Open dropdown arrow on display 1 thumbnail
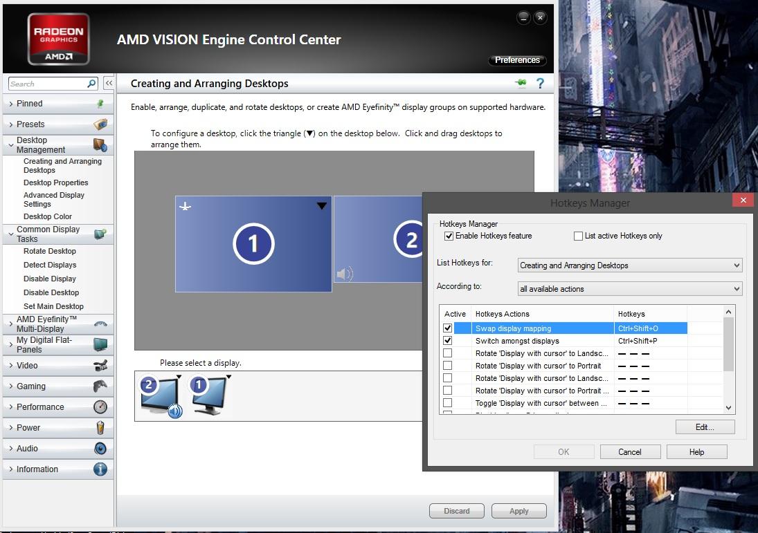758x533 pixels. coord(228,377)
